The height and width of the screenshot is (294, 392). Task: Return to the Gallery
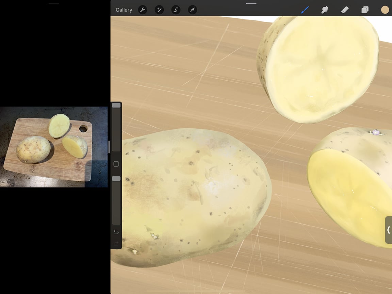pos(124,10)
